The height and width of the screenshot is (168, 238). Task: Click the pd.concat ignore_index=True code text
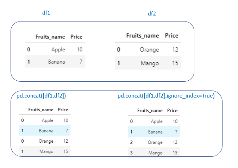(x=166, y=96)
